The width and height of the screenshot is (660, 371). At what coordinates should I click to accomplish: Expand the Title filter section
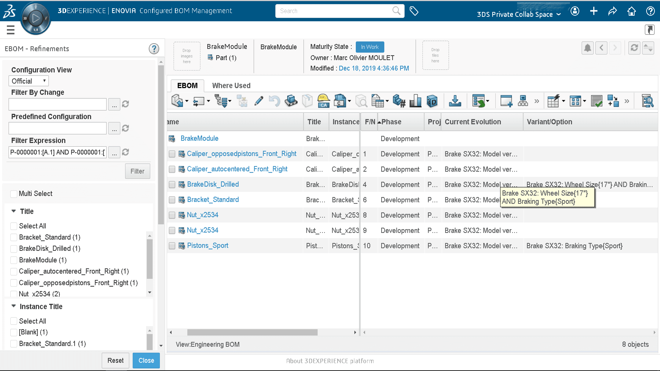pyautogui.click(x=13, y=211)
